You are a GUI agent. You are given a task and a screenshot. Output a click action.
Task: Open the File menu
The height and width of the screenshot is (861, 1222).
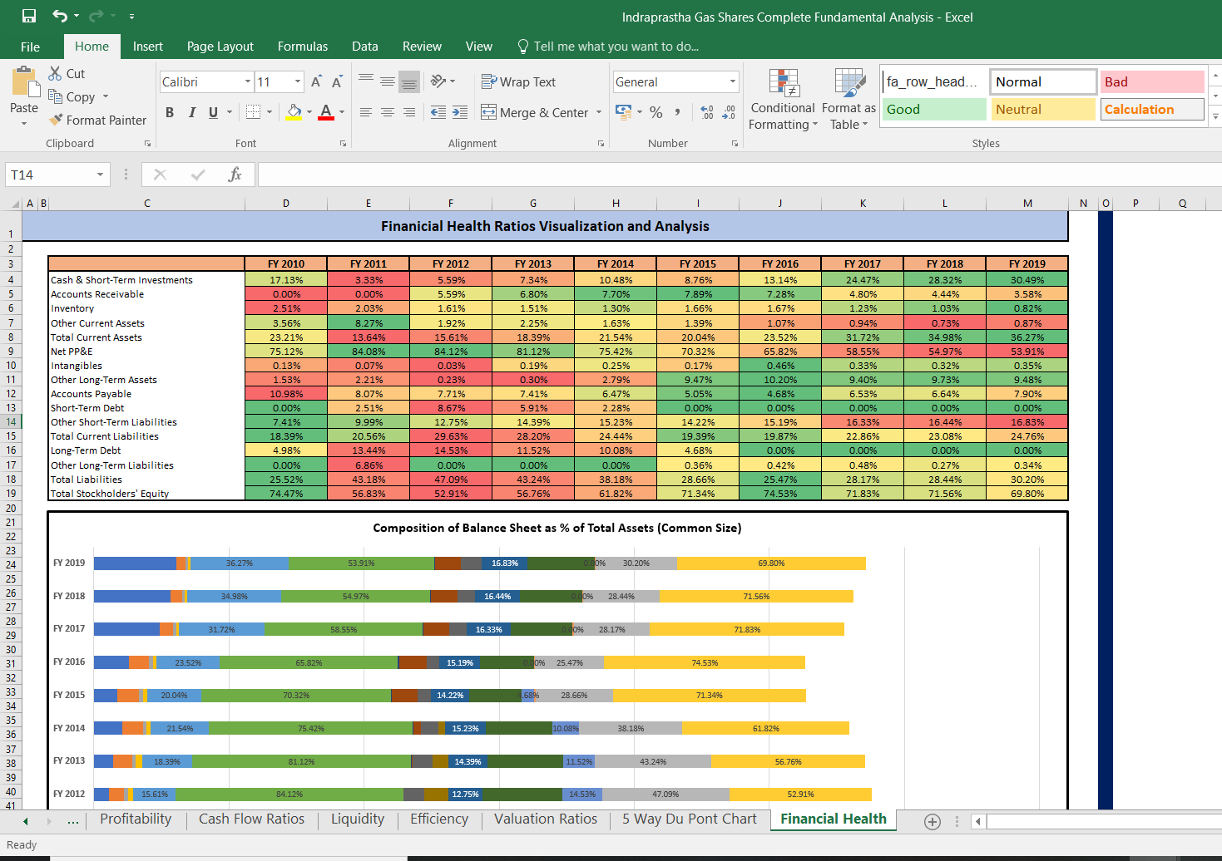30,47
